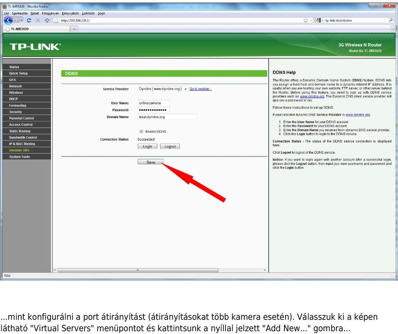Click the Succeeded! connection status text
This screenshot has height=334, width=398.
pyautogui.click(x=146, y=139)
